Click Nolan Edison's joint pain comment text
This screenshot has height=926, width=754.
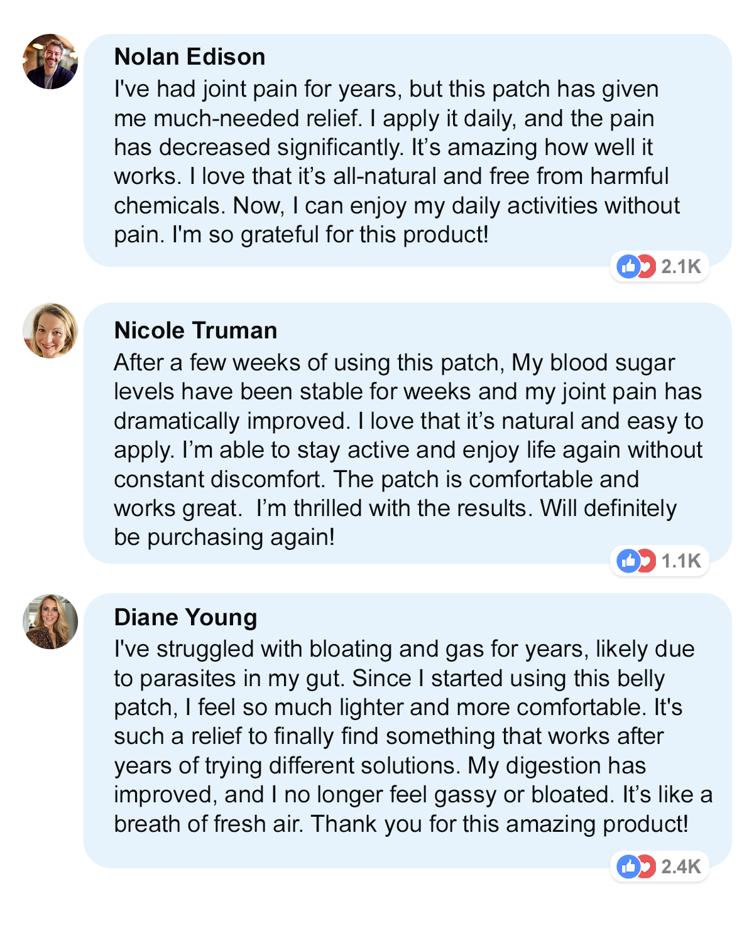tap(390, 162)
